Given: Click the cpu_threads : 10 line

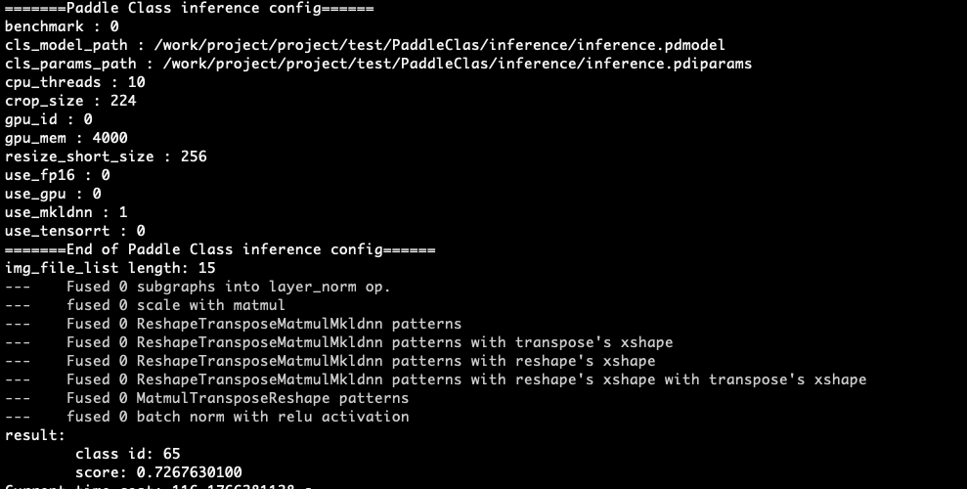Looking at the screenshot, I should 75,82.
